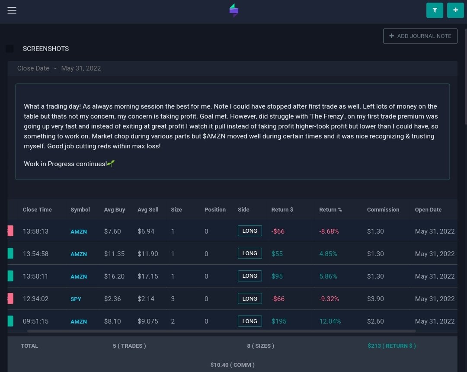Screen dimensions: 467x372
Task: Click Add Journal Note button
Action: [420, 36]
